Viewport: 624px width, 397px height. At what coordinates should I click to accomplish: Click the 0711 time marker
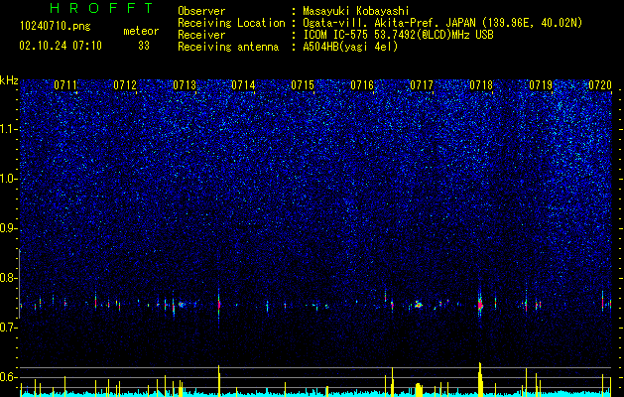[x=65, y=85]
